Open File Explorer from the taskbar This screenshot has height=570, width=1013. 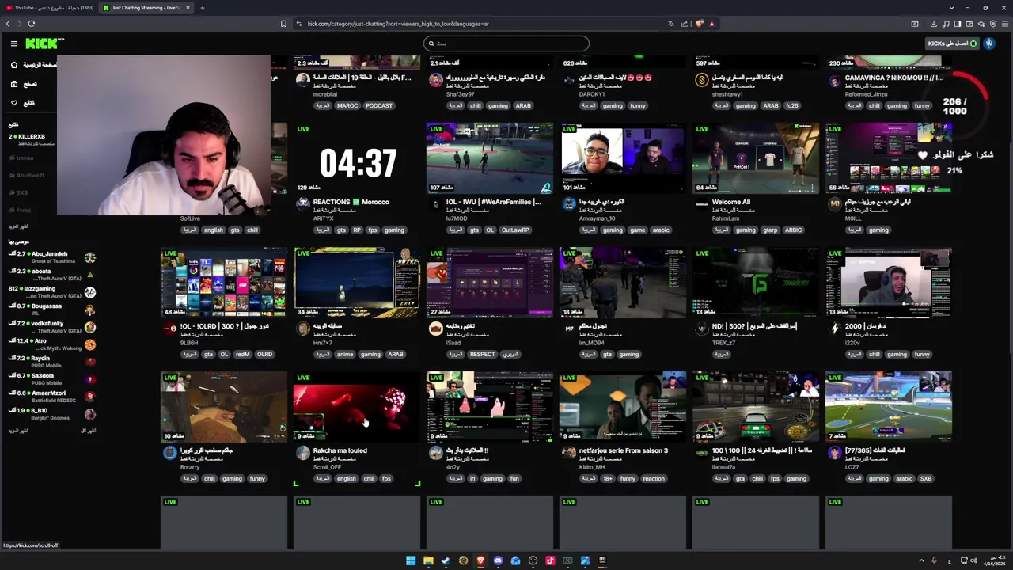[428, 560]
